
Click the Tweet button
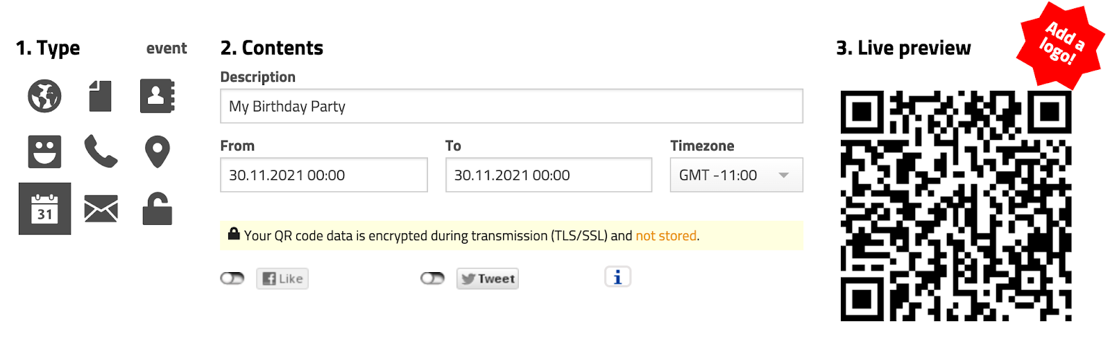[x=488, y=278]
